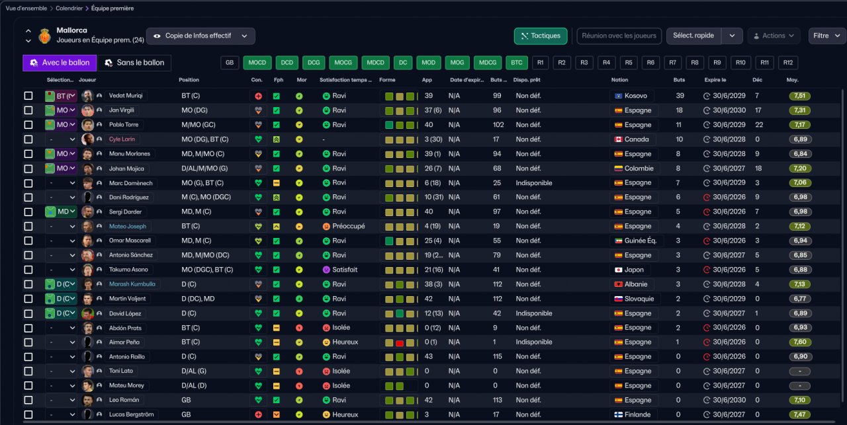Expand the Sélect. rapide arrow menu
The image size is (847, 425).
tap(732, 36)
